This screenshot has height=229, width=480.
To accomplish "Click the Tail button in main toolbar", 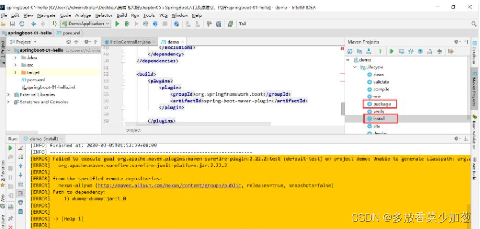I will [x=242, y=24].
